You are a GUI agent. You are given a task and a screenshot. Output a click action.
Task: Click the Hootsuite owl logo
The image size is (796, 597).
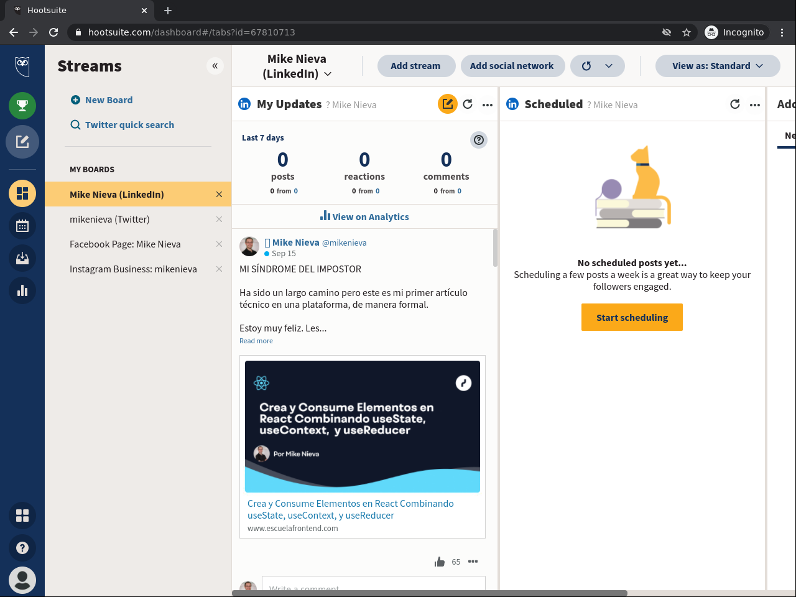tap(22, 66)
